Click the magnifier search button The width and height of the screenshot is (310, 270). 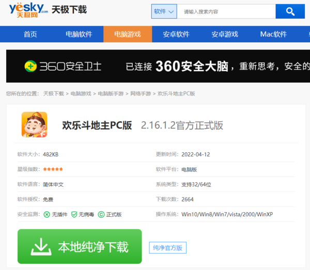[290, 11]
